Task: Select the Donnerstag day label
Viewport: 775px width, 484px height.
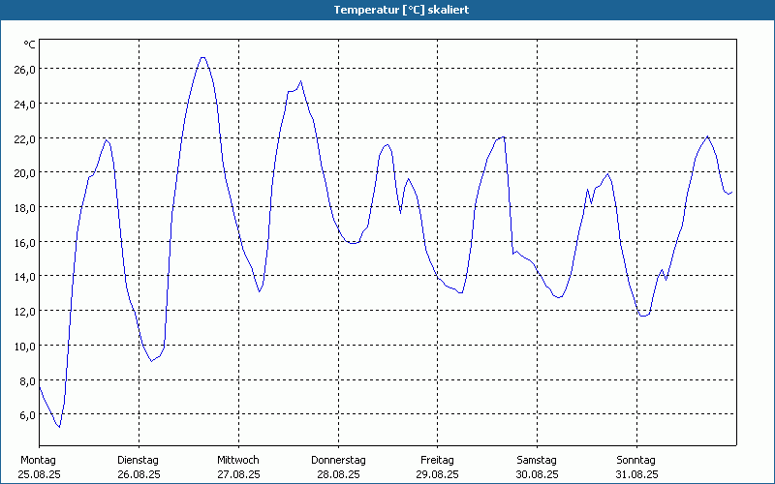Action: click(338, 460)
